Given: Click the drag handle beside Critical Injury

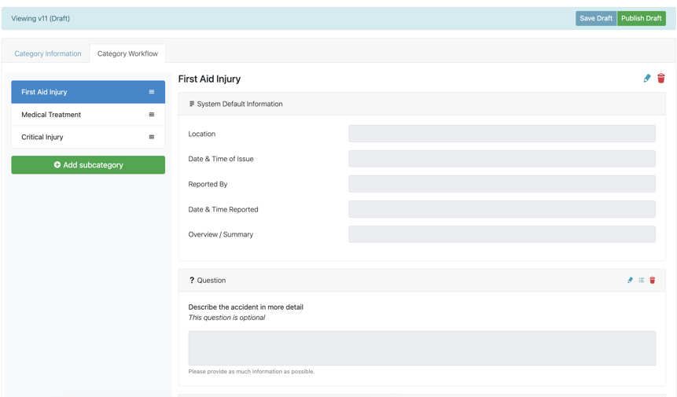Looking at the screenshot, I should [152, 137].
